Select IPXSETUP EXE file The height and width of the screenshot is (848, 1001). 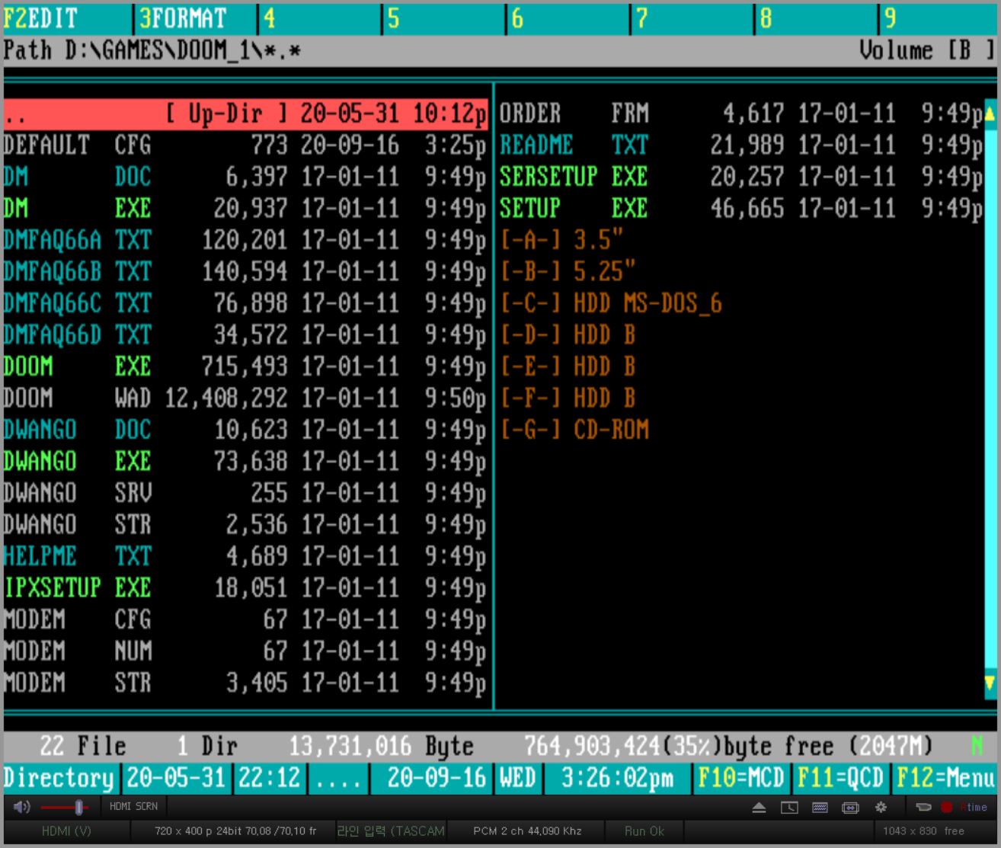coord(245,587)
